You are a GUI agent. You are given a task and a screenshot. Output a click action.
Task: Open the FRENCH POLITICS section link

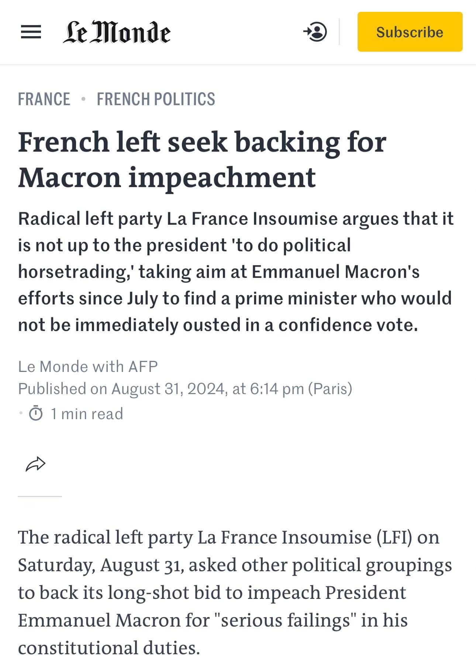(x=156, y=99)
